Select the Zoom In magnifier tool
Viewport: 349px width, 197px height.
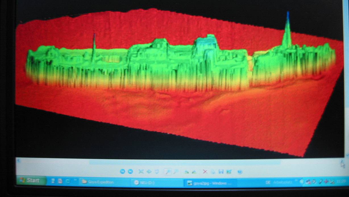[168, 172]
